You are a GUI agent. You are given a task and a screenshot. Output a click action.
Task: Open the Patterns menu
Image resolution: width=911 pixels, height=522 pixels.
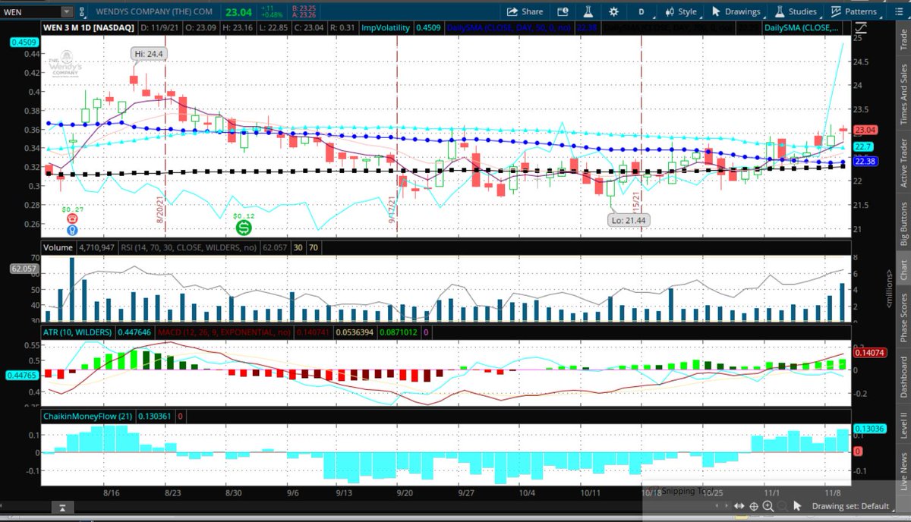[x=854, y=11]
